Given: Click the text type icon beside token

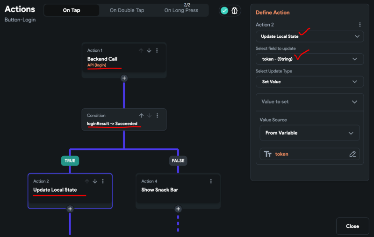Looking at the screenshot, I should click(x=267, y=154).
